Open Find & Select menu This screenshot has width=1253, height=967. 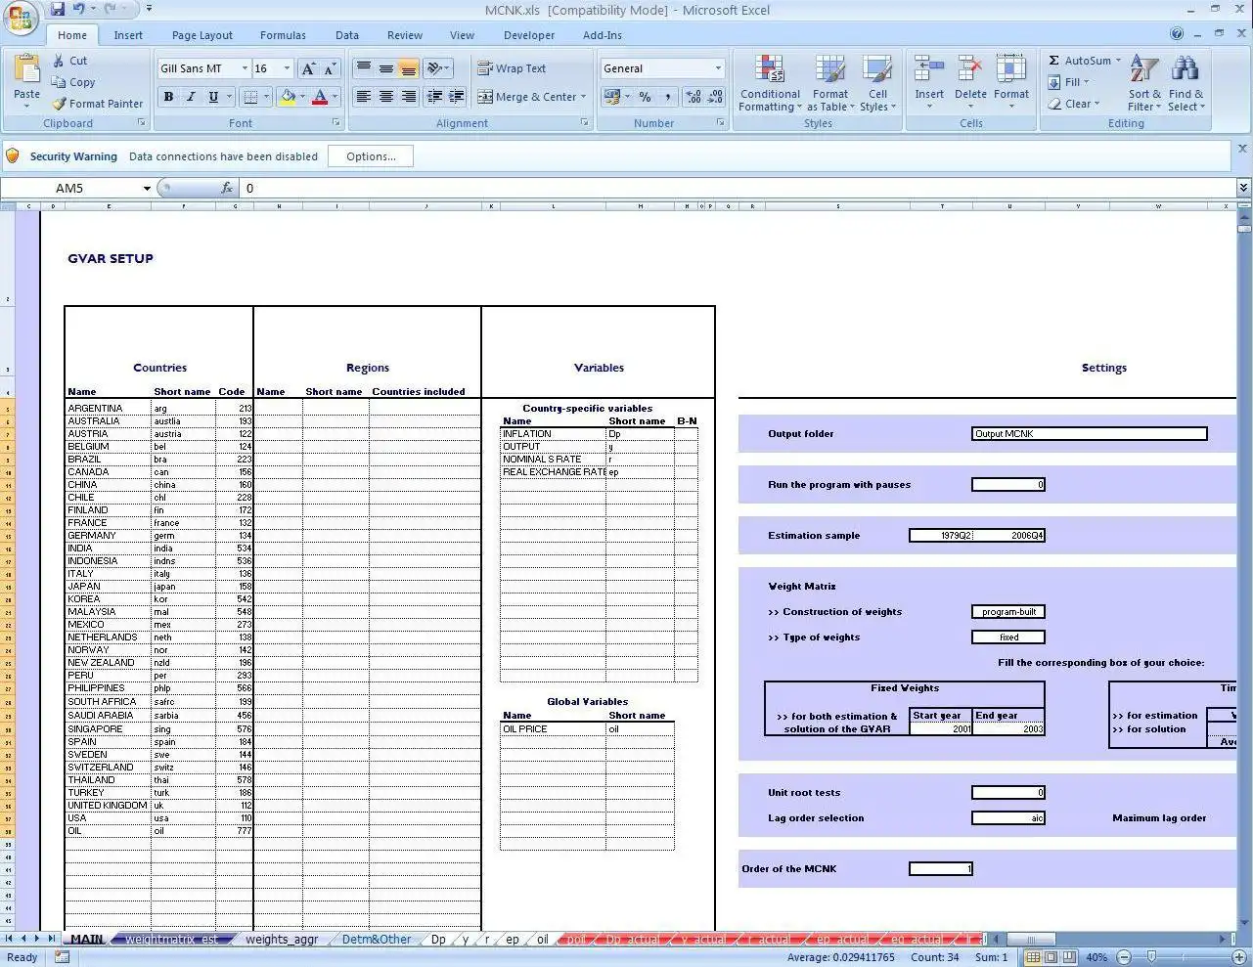point(1186,84)
